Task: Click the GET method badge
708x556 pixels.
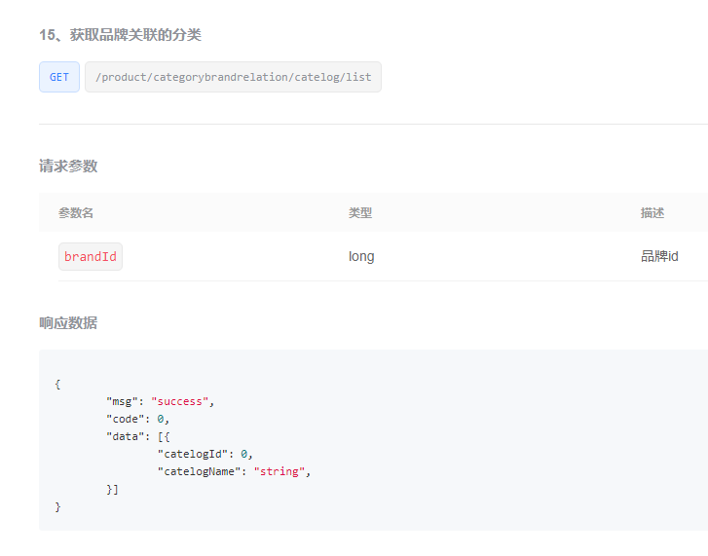Action: pyautogui.click(x=59, y=77)
